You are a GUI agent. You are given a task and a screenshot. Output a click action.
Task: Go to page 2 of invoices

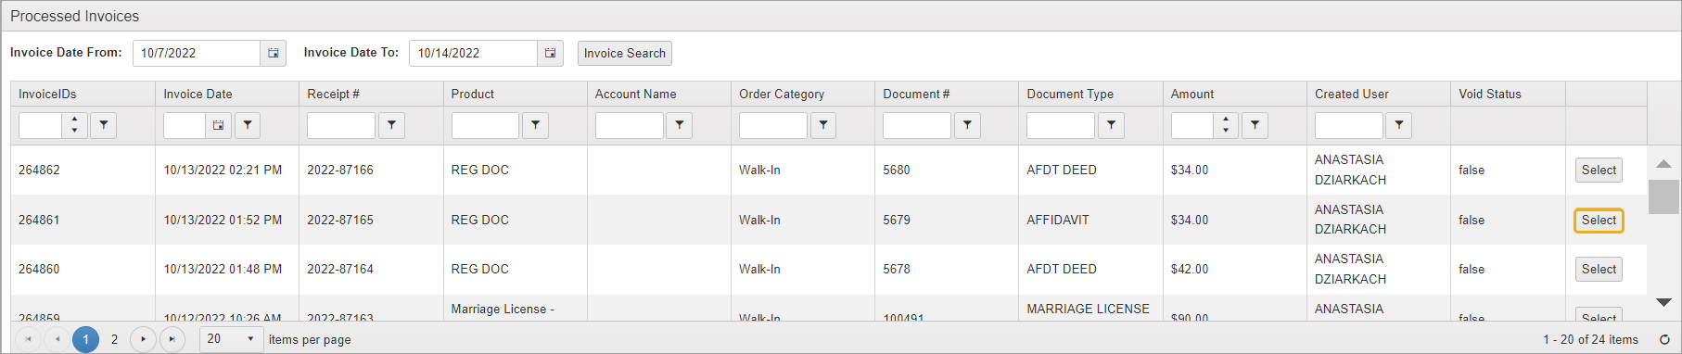click(x=115, y=339)
